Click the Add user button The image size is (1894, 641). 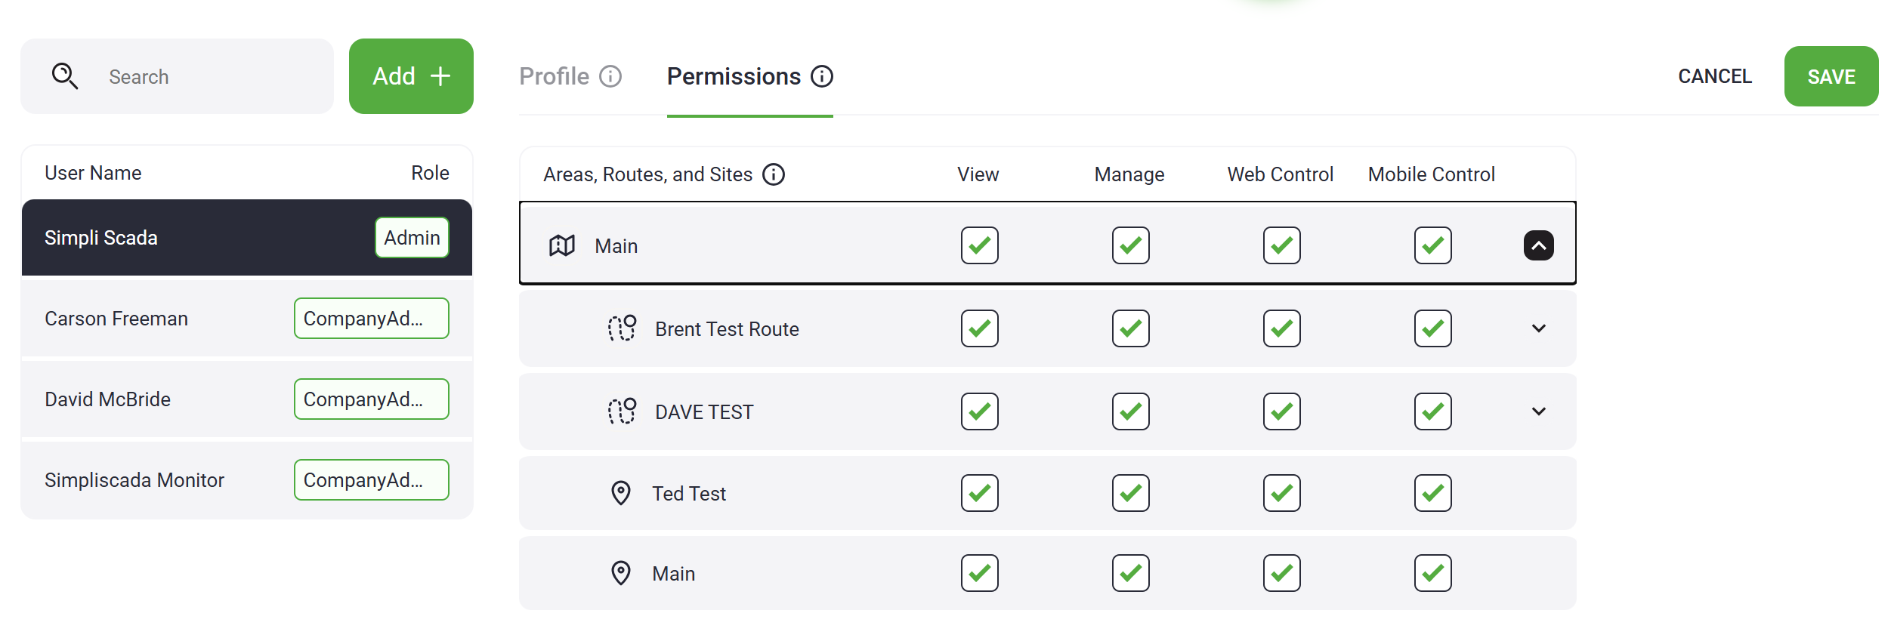[x=411, y=76]
